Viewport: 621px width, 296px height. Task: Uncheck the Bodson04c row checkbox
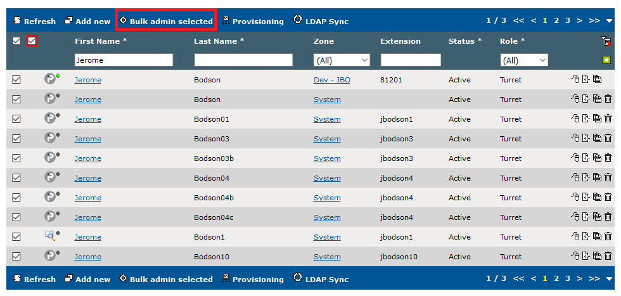tap(16, 217)
